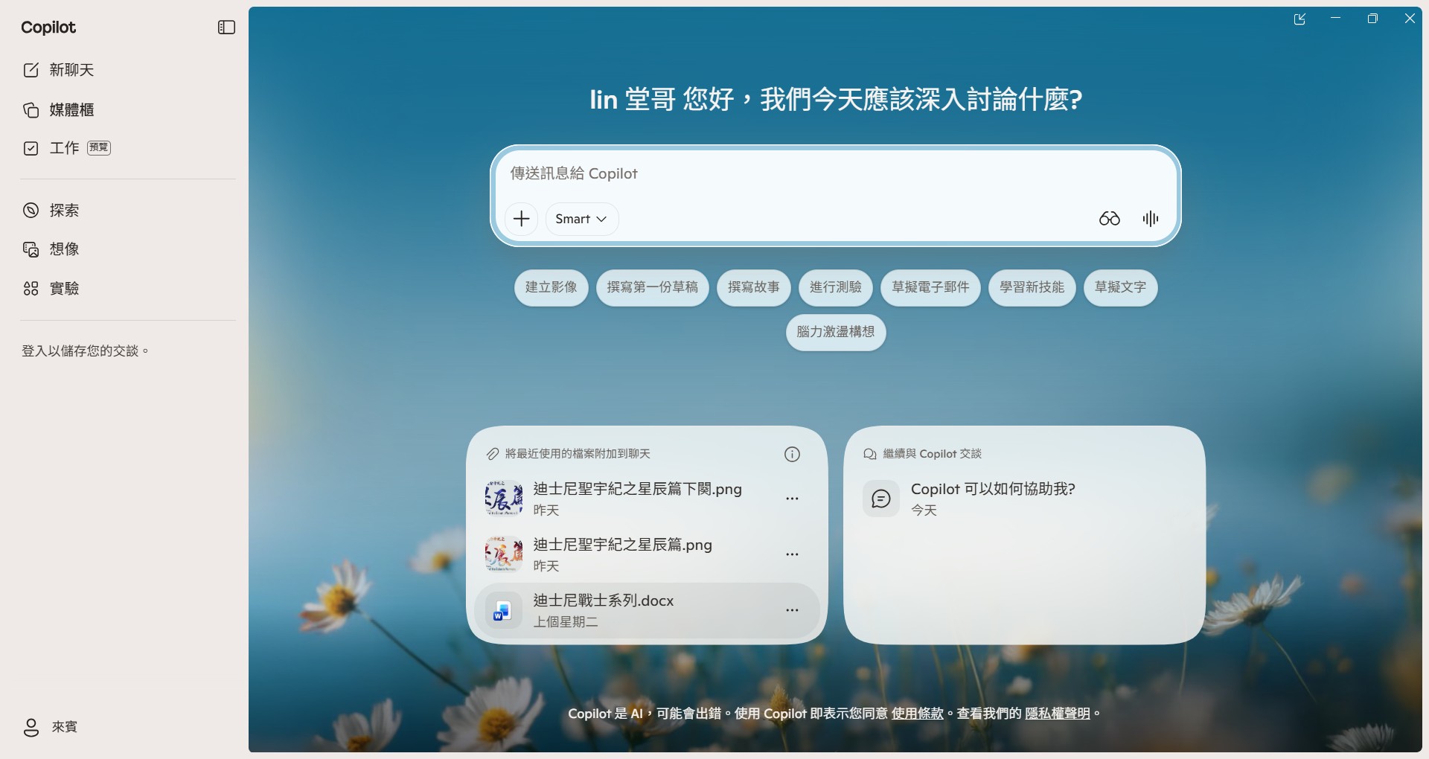Click the 登入以儲存您的交談 sign-in text
Screen dimensions: 1429x759
[85, 351]
